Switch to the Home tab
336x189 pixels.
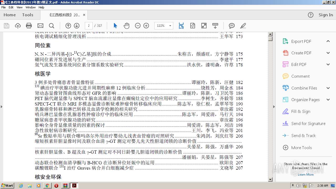[x=10, y=15]
